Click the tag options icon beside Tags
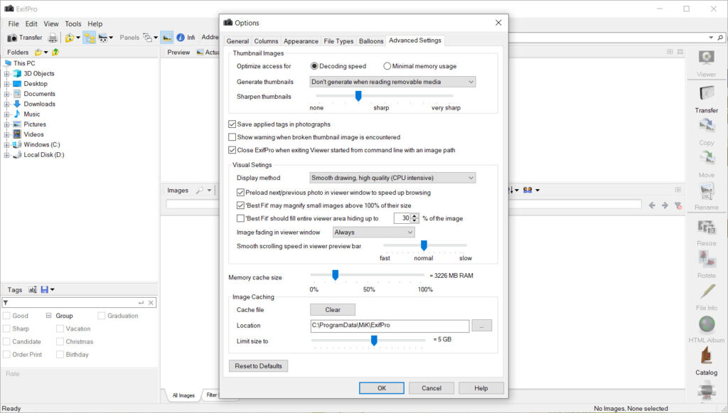The height and width of the screenshot is (413, 728). coord(33,289)
